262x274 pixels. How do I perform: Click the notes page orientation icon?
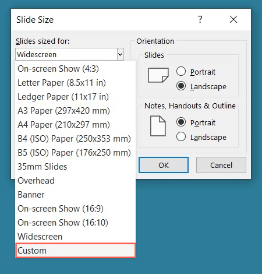(158, 126)
